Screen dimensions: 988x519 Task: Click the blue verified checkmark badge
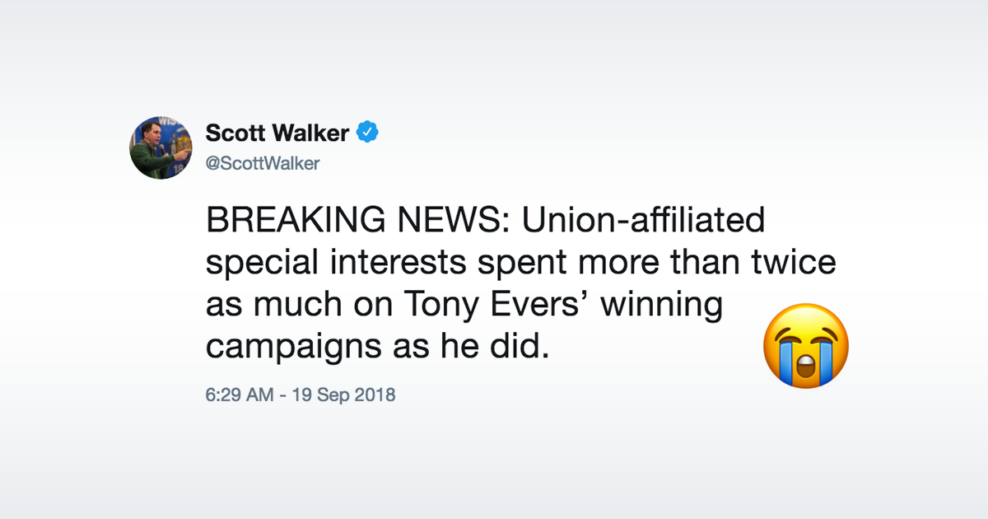click(x=368, y=132)
